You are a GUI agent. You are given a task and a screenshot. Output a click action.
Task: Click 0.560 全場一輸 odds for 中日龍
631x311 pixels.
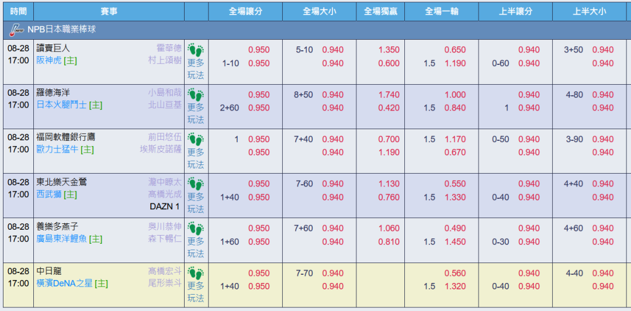click(455, 273)
